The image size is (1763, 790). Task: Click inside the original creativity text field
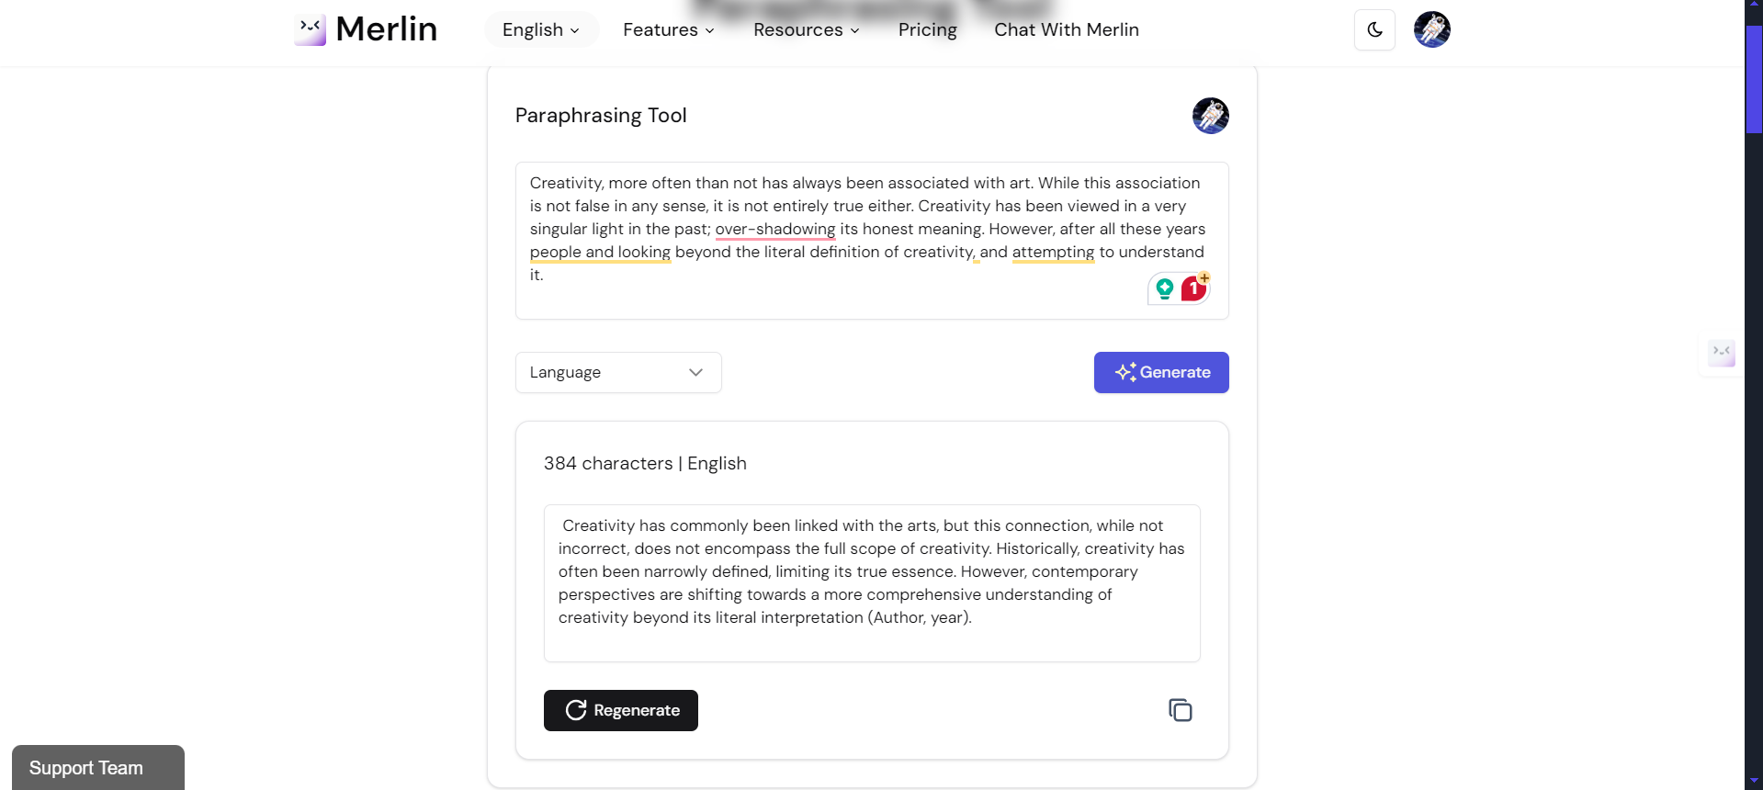coord(871,228)
